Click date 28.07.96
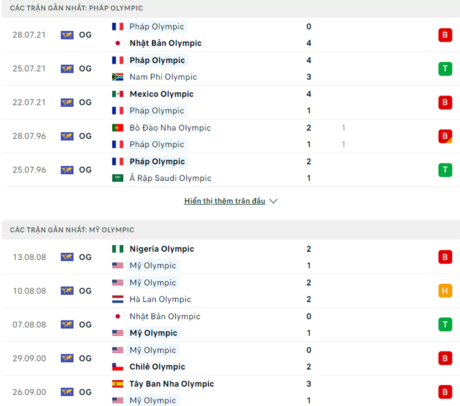 click(x=29, y=136)
